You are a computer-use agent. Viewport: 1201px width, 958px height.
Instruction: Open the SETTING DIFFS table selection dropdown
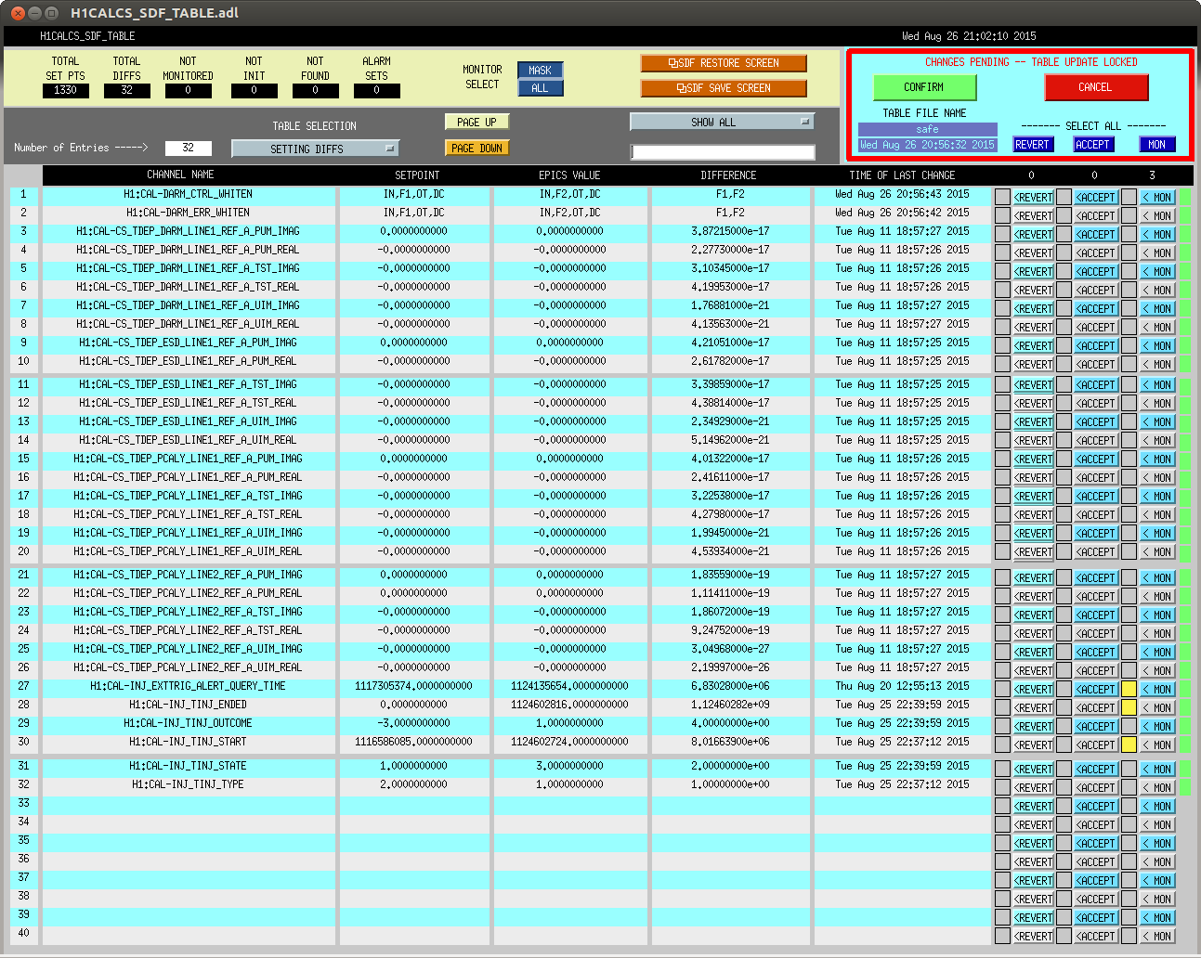pos(315,149)
